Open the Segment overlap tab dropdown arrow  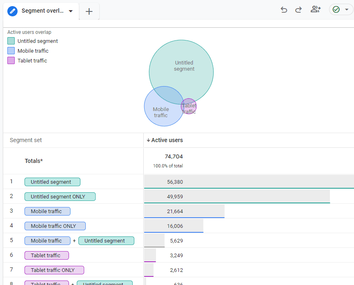coord(71,11)
